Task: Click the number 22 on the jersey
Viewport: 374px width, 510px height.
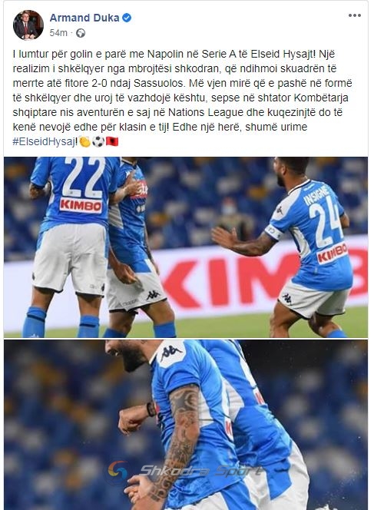Action: click(x=84, y=177)
